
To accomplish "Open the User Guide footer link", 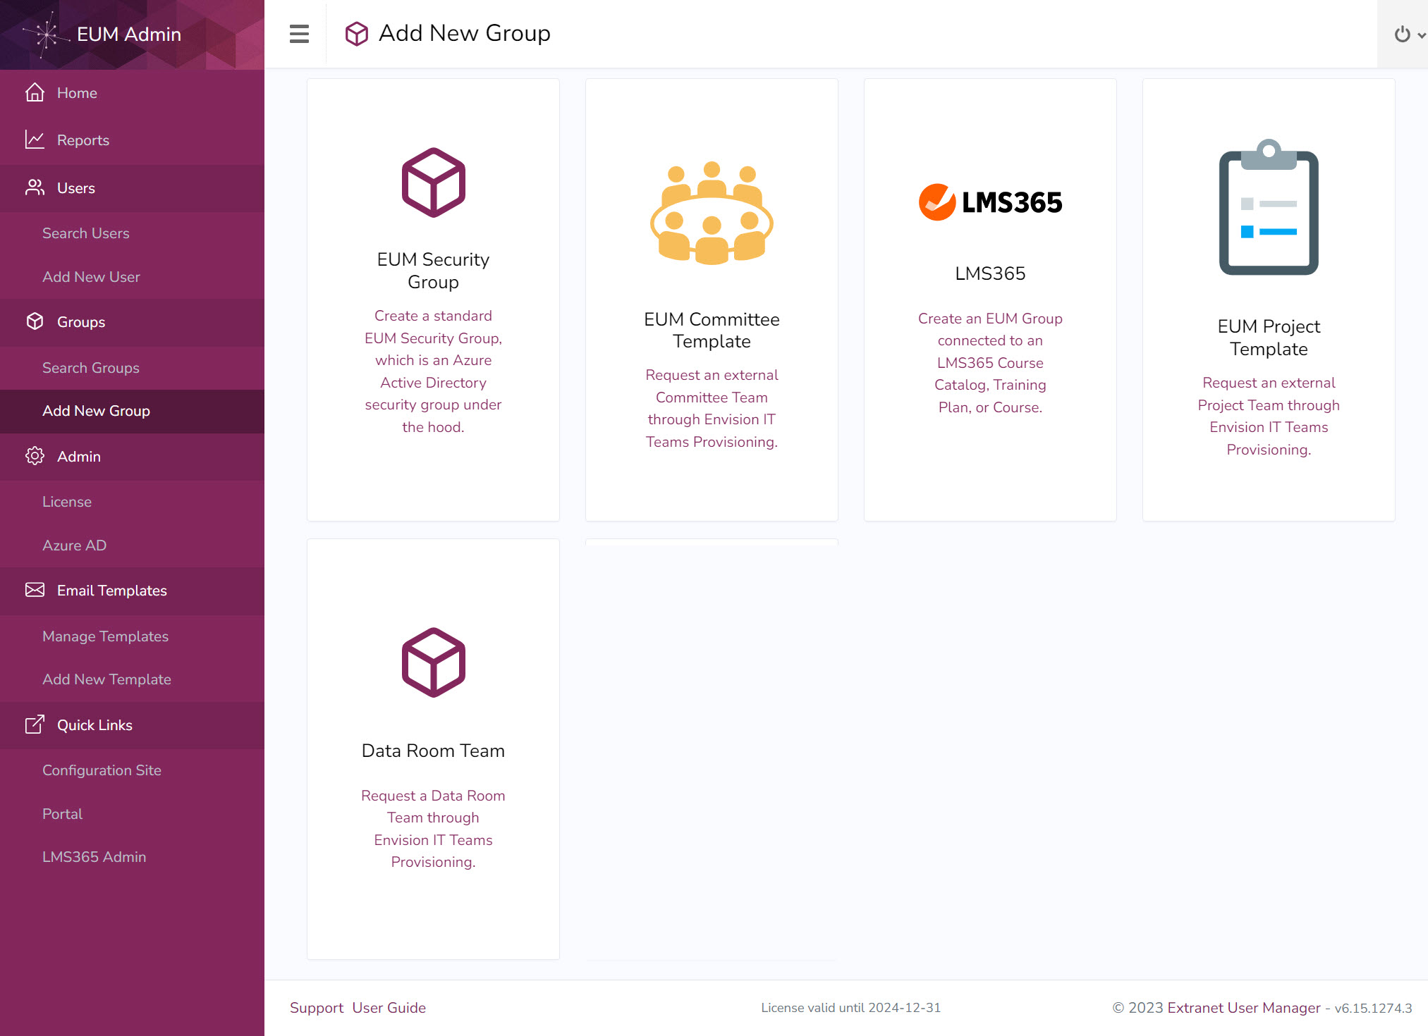I will coord(389,1008).
